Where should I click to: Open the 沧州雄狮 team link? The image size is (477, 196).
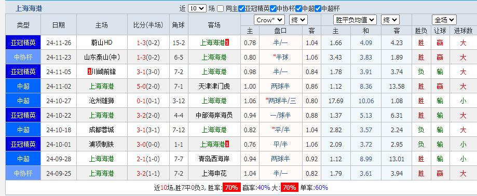tap(102, 101)
